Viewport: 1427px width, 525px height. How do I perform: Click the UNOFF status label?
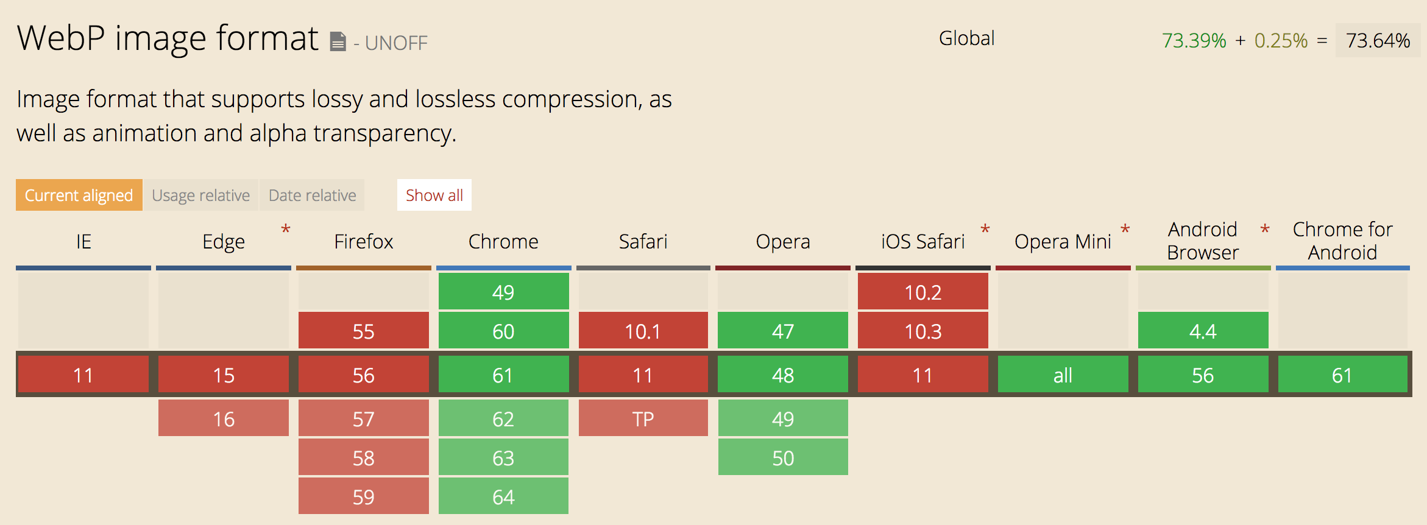click(396, 43)
